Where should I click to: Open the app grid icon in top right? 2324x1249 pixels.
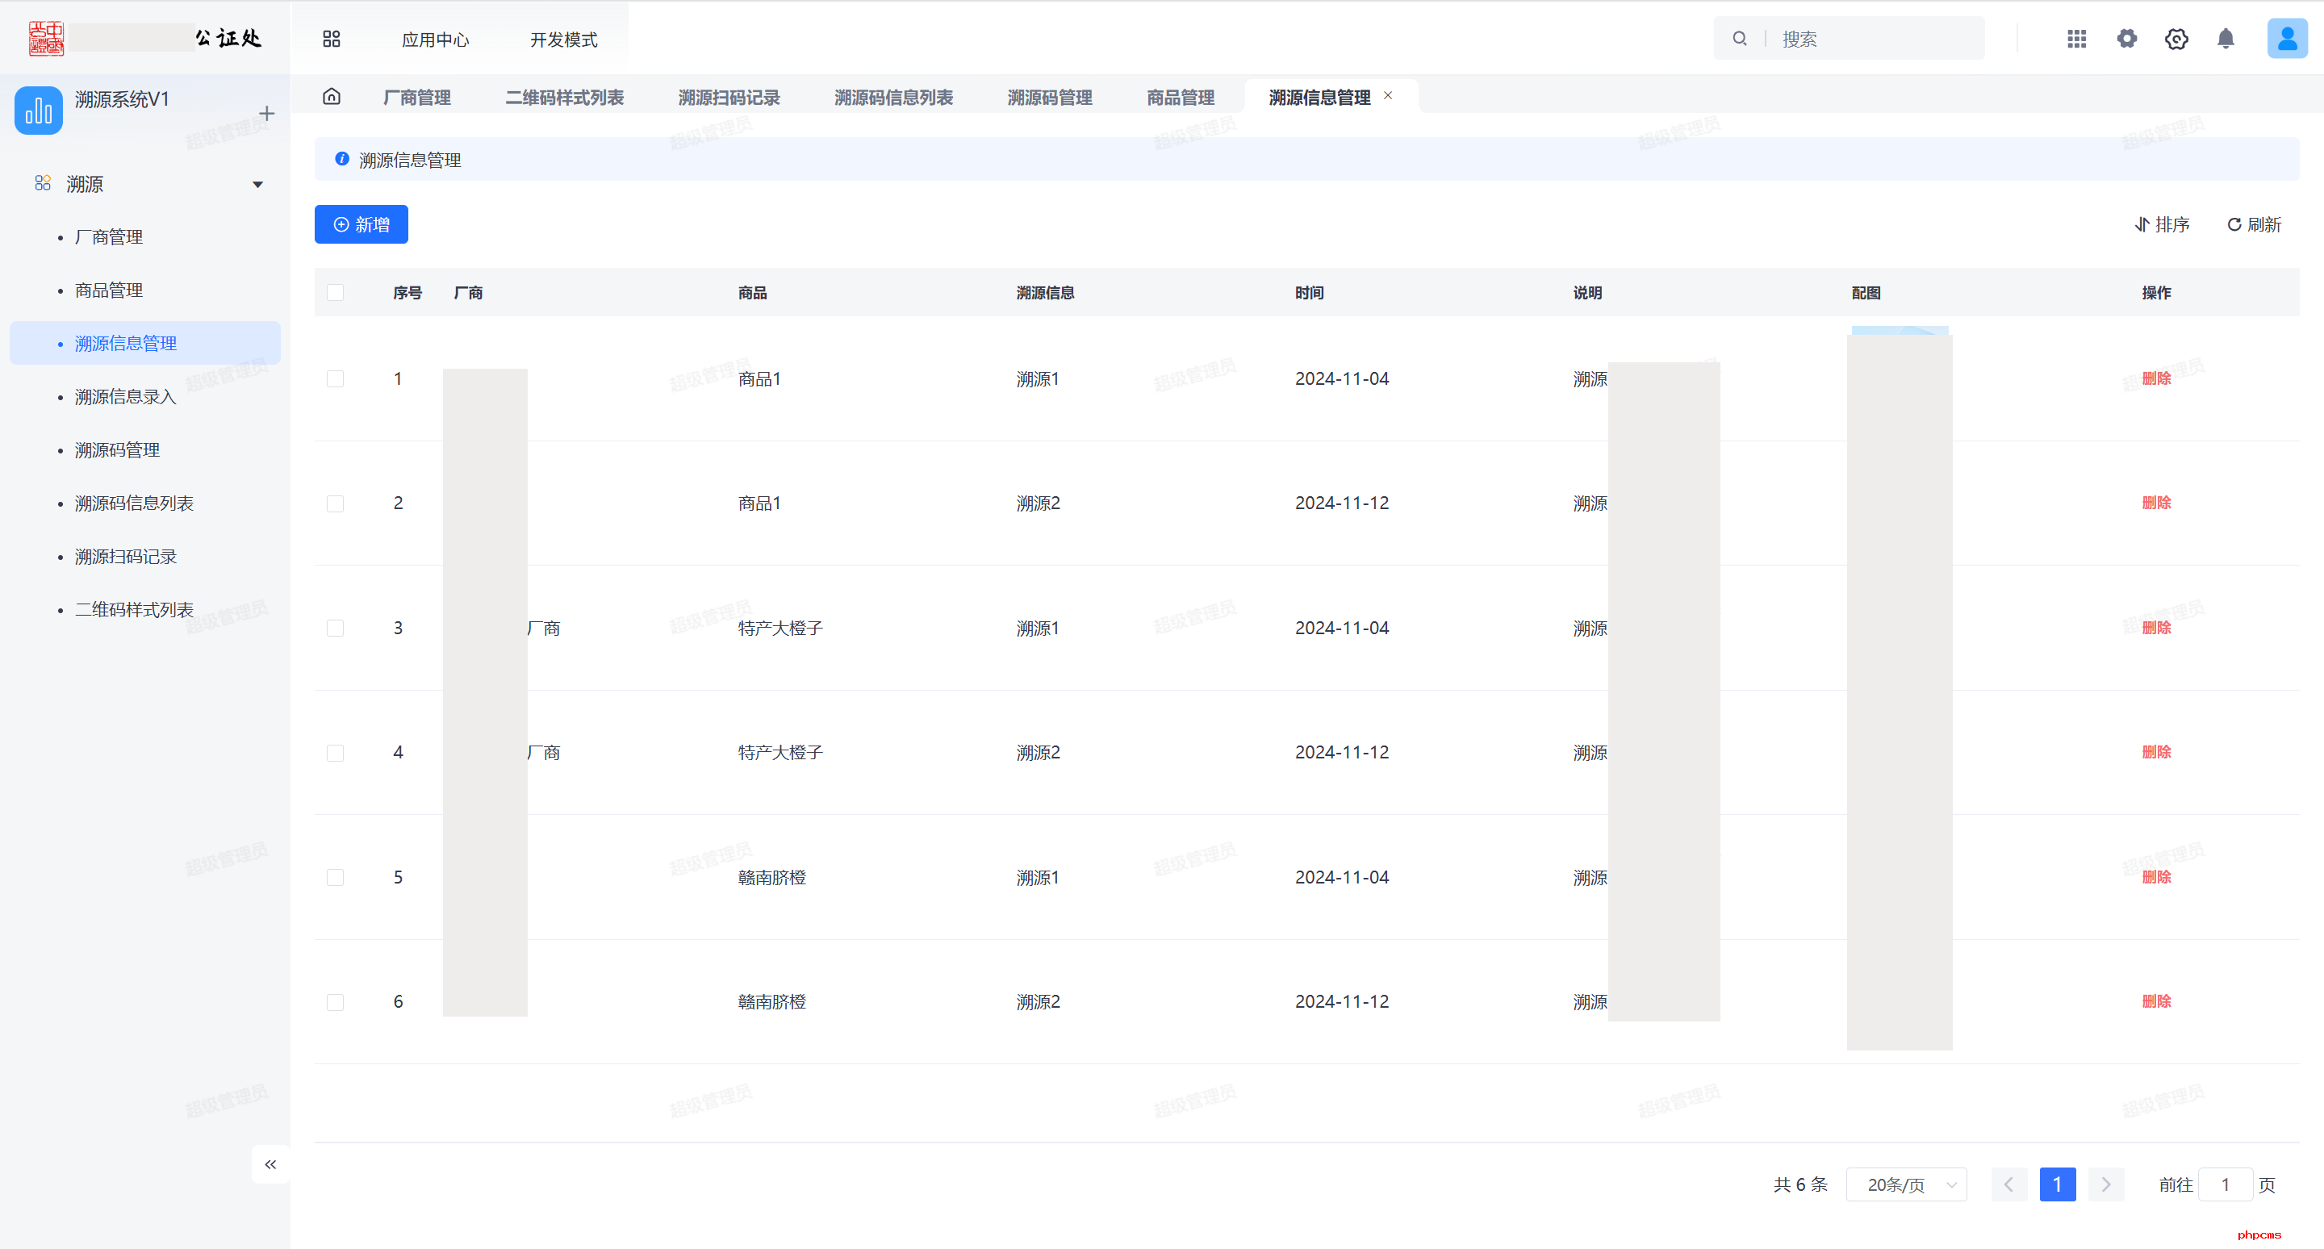[2076, 39]
